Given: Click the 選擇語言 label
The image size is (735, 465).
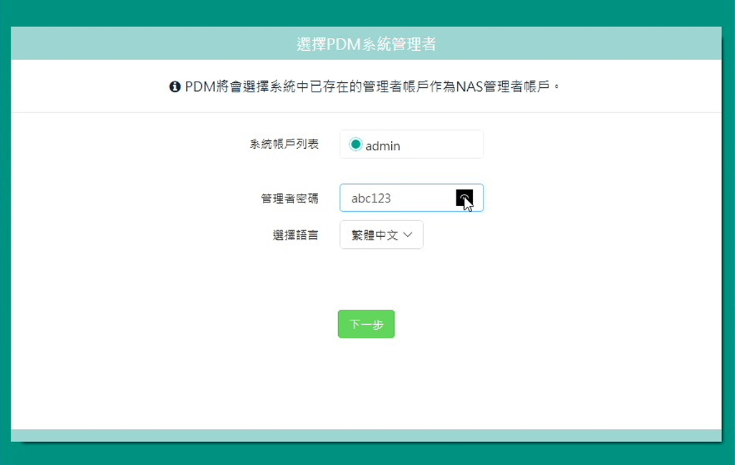Looking at the screenshot, I should [x=295, y=235].
